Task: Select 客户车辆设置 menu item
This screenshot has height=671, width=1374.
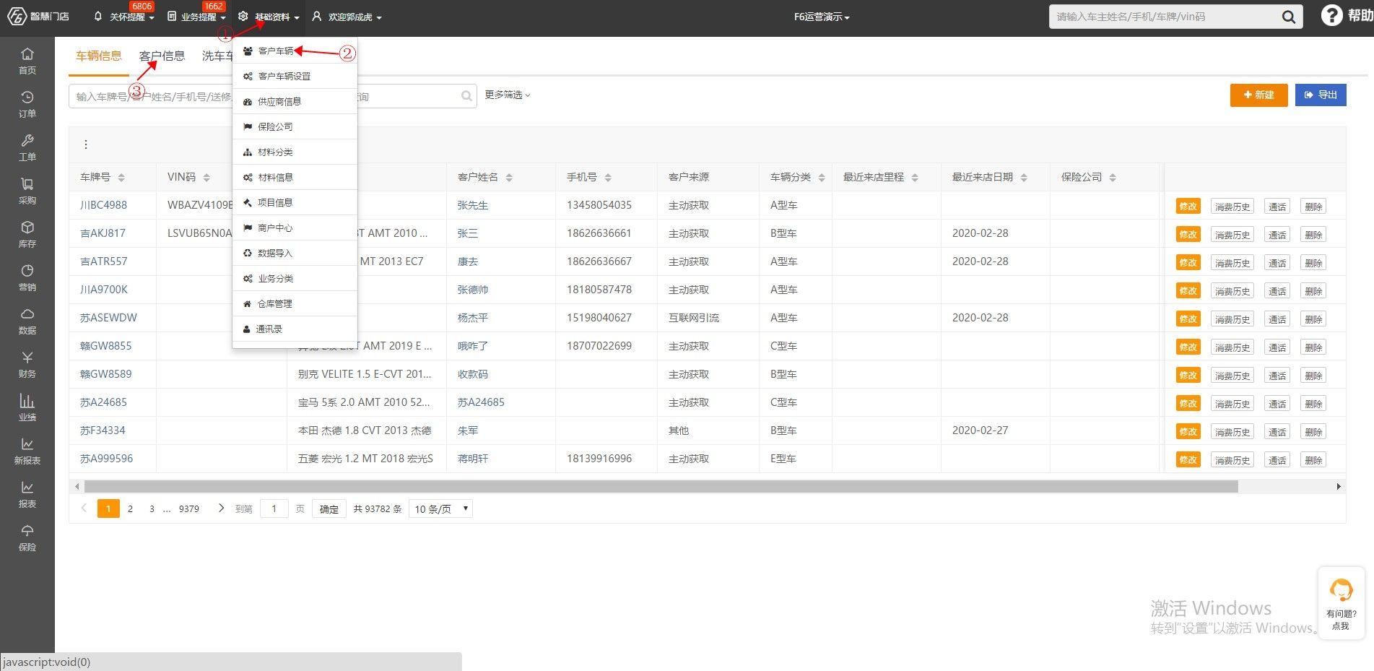Action: pyautogui.click(x=295, y=76)
